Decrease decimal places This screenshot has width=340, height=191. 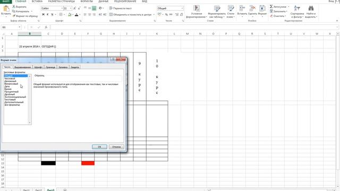coord(181,14)
